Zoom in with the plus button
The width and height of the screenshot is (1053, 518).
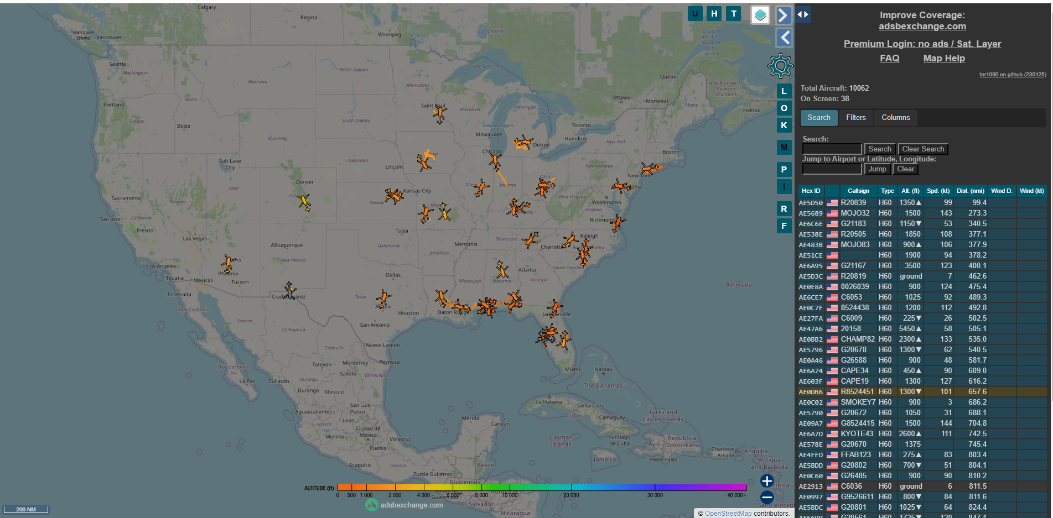point(767,481)
